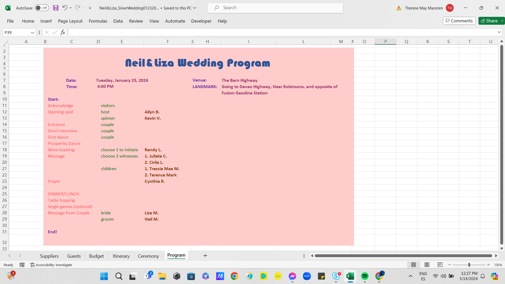Switch to Page Break Preview view
This screenshot has width=505, height=284.
[x=440, y=265]
